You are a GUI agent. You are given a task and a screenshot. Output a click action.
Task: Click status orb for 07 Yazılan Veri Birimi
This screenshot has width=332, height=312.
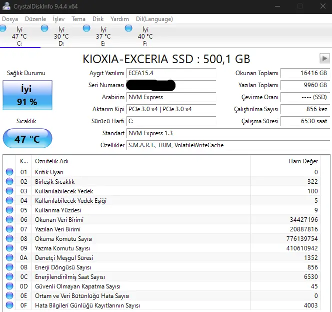point(9,229)
